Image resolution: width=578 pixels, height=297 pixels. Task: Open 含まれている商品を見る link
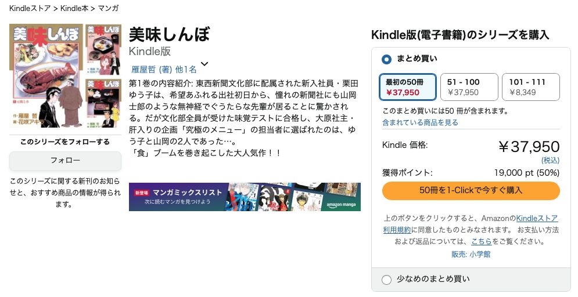pyautogui.click(x=420, y=122)
